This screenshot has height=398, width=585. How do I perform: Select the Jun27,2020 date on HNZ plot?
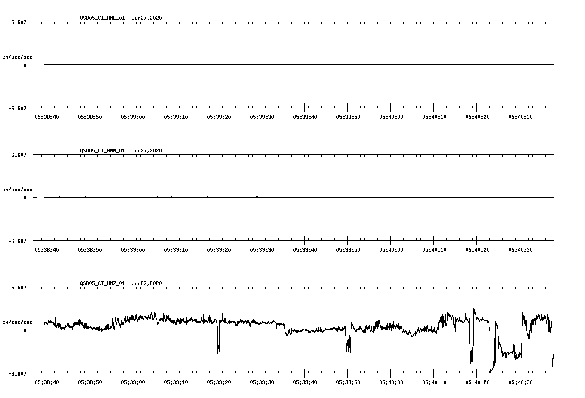coord(146,283)
